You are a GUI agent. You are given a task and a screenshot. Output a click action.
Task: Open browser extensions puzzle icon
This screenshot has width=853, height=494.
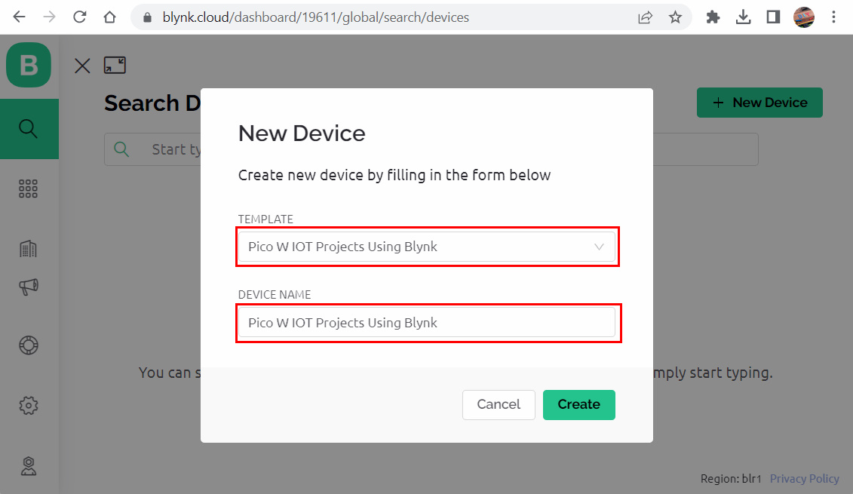click(x=713, y=17)
